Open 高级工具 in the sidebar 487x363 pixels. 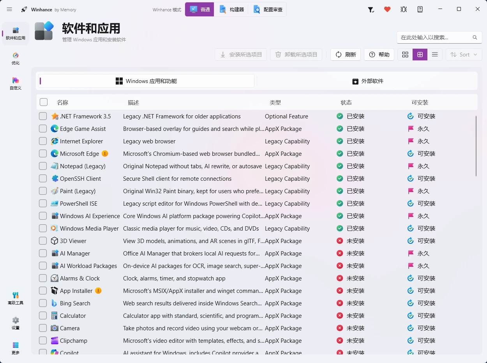point(16,298)
